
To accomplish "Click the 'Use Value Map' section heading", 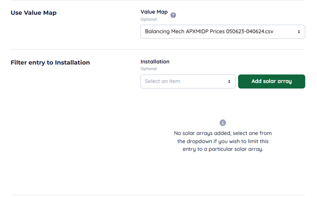I will coord(34,13).
